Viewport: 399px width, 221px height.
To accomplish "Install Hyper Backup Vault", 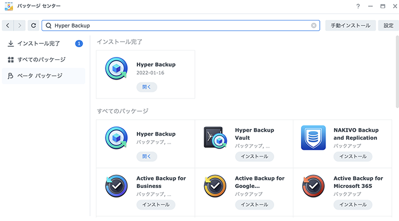I will tap(254, 157).
